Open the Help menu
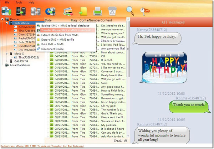This screenshot has width=214, height=149. click(x=31, y=2)
